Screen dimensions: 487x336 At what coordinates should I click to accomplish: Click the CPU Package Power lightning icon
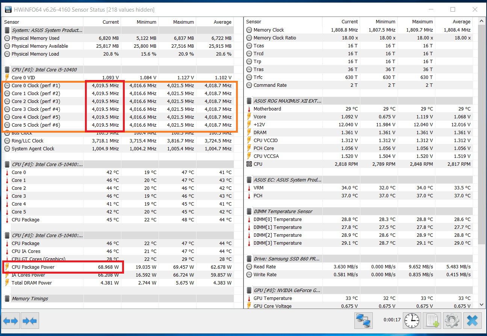(7, 267)
